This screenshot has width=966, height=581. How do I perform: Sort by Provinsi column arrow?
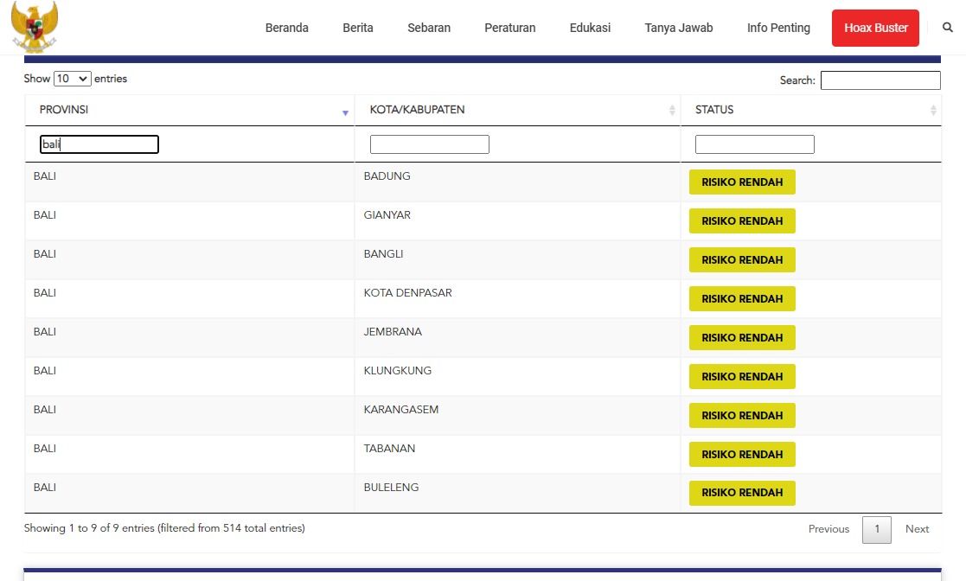345,112
